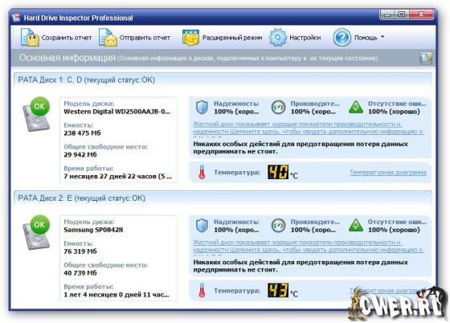Image resolution: width=450 pixels, height=323 pixels.
Task: Expand the Помощь dropdown arrow
Action: click(382, 37)
